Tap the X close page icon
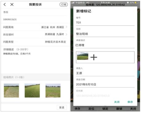The image size is (141, 113). (12, 5)
